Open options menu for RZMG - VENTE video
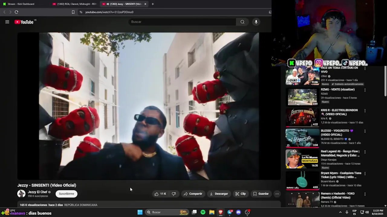Image resolution: width=387 pixels, height=217 pixels. (x=365, y=90)
